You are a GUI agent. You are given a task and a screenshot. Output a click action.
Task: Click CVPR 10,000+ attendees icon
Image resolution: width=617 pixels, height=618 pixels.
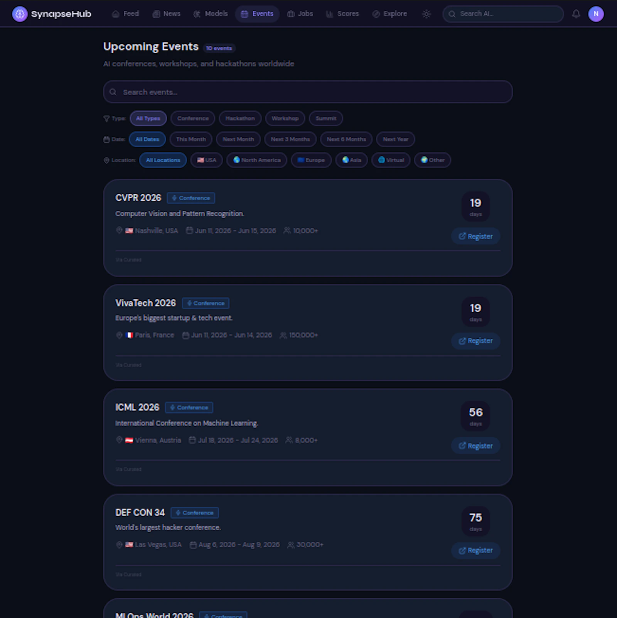click(287, 230)
